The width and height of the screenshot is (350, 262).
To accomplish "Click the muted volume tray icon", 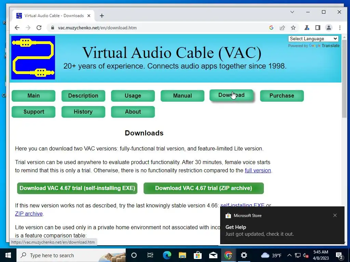I will pyautogui.click(x=306, y=255).
